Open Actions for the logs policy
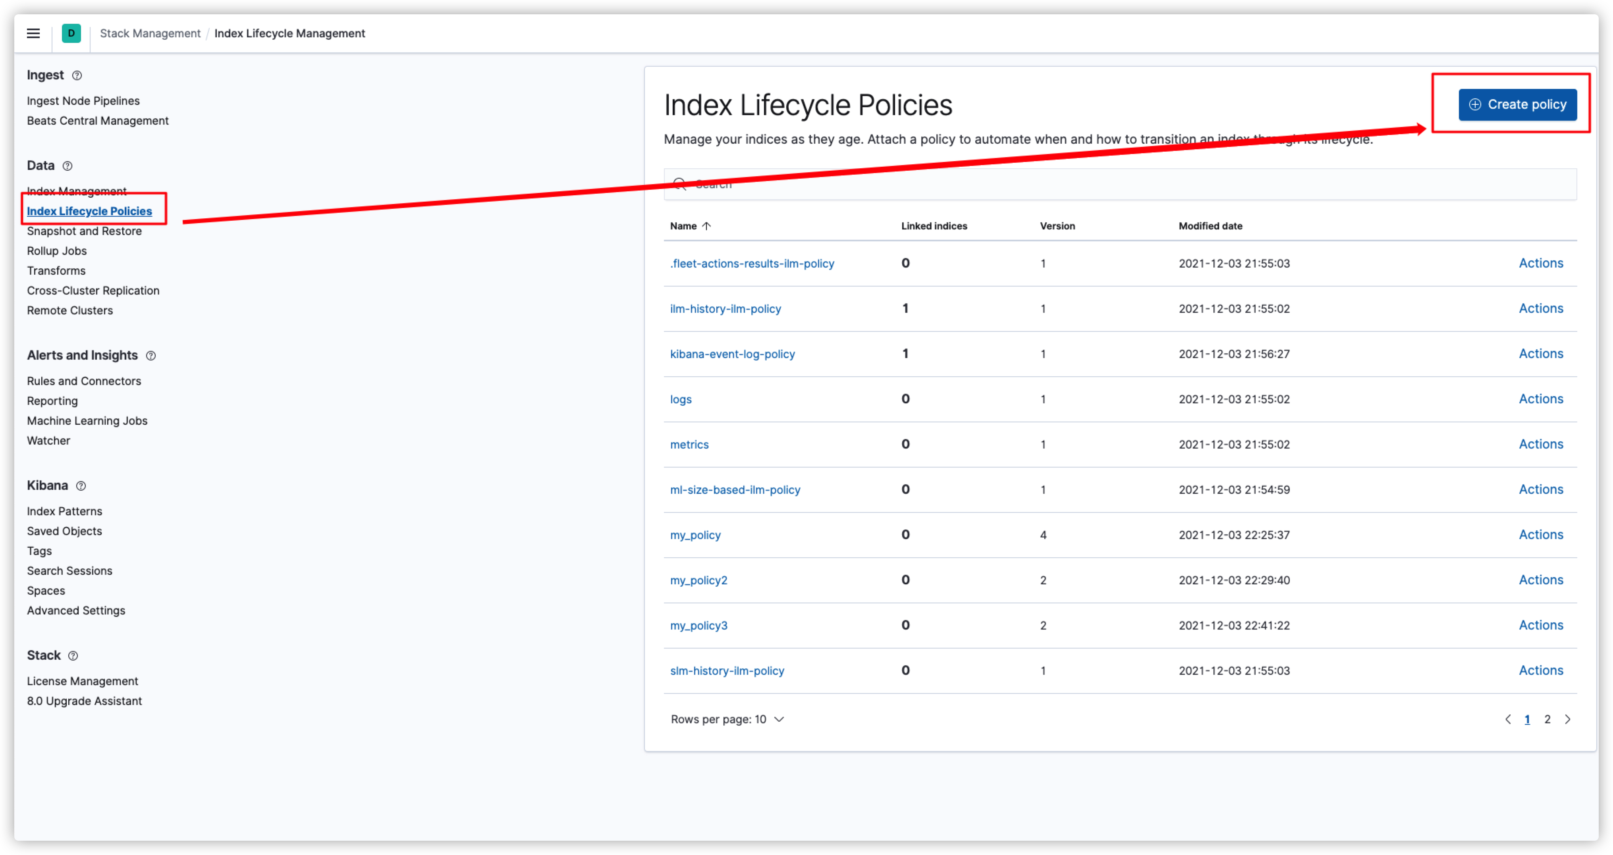 [1540, 399]
